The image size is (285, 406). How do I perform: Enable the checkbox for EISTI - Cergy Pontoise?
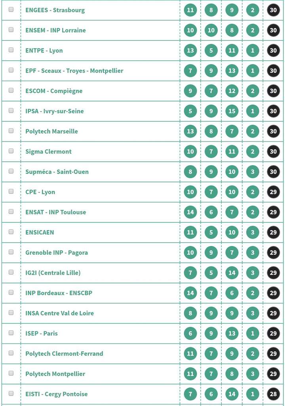(11, 394)
